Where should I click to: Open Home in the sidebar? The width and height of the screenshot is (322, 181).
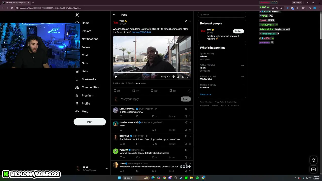(x=85, y=23)
